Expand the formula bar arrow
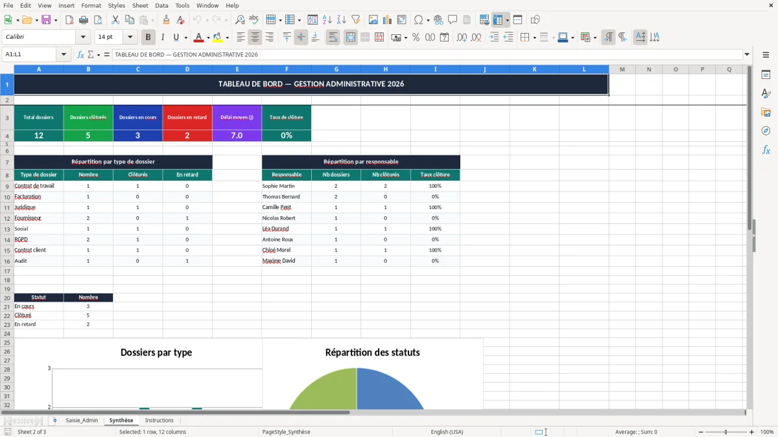 (x=747, y=54)
